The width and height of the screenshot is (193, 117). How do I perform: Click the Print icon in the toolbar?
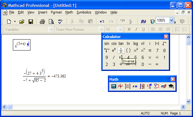(x=42, y=22)
